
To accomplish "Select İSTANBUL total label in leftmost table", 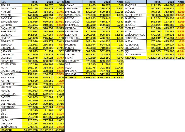I will [7, 130].
